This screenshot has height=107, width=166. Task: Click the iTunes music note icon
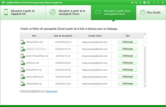click(53, 12)
